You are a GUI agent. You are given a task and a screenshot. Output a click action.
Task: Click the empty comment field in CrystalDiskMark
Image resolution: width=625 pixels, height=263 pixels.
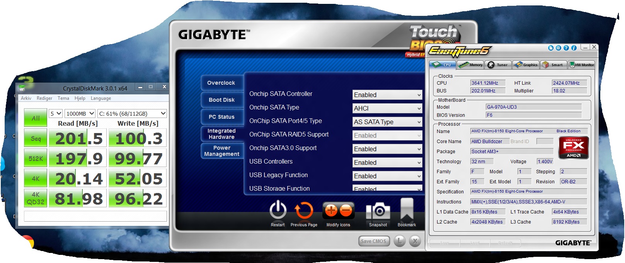[x=95, y=216]
